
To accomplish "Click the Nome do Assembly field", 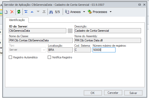I will [x=107, y=40].
